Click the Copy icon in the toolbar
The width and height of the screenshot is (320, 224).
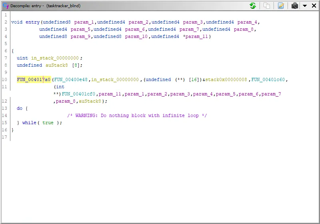click(266, 6)
